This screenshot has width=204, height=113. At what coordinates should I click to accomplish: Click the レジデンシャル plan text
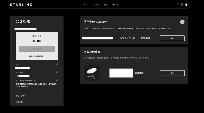coord(127,38)
